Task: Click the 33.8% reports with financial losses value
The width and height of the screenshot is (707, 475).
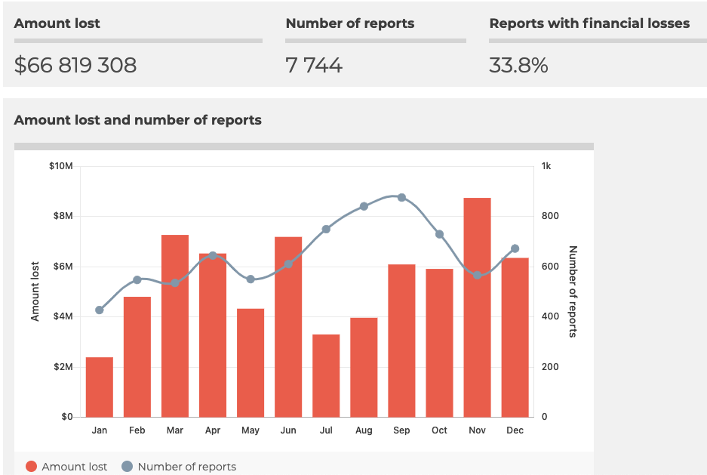Action: coord(518,65)
